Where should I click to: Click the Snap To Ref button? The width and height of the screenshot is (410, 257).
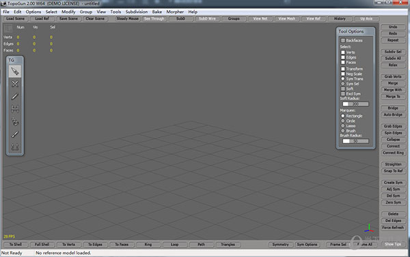point(393,171)
